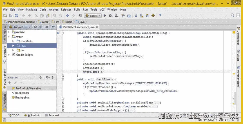The width and height of the screenshot is (243, 124).
Task: Open the Navigate menu
Action: pyautogui.click(x=32, y=10)
